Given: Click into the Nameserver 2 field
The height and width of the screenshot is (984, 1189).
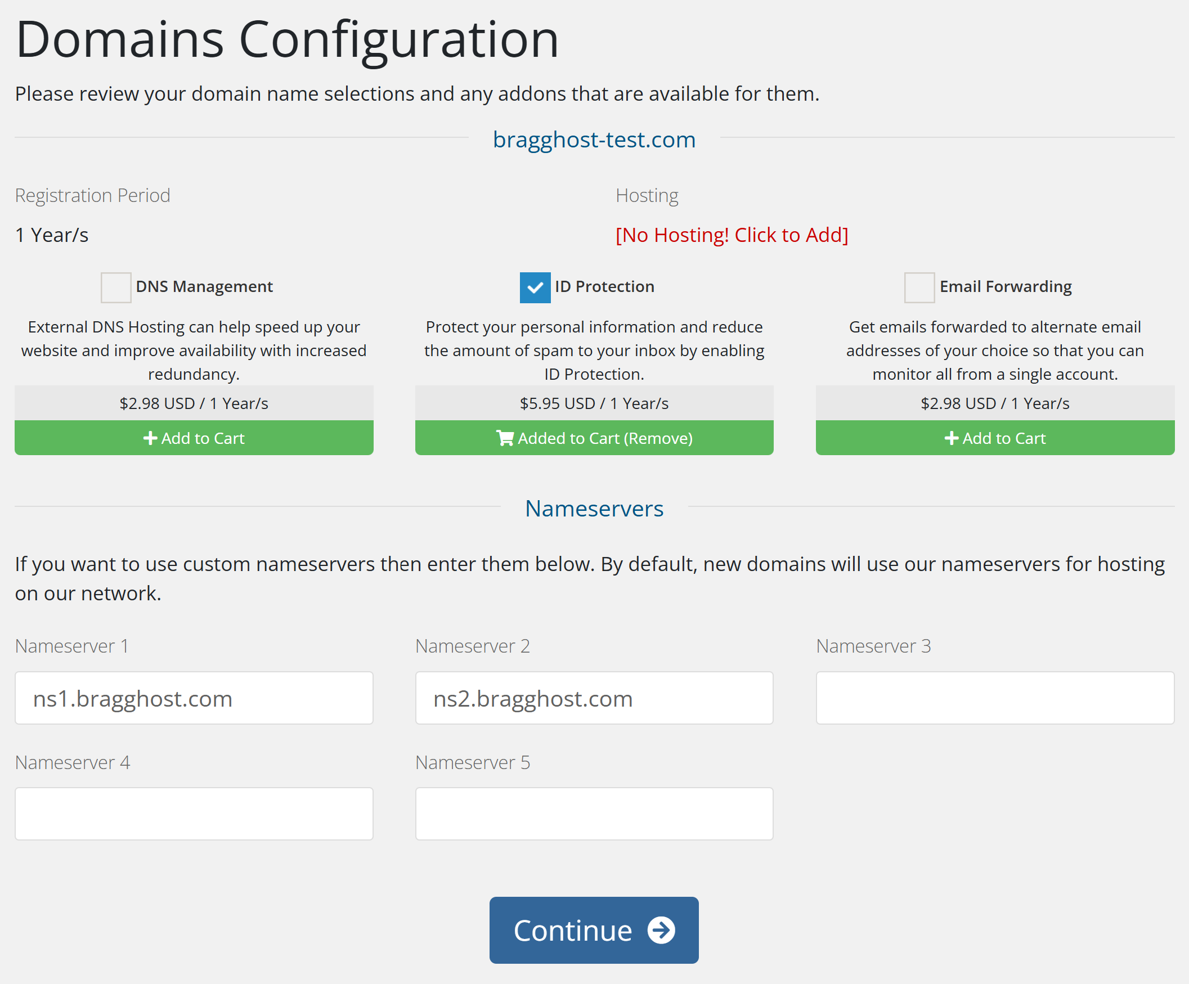Looking at the screenshot, I should coord(594,698).
